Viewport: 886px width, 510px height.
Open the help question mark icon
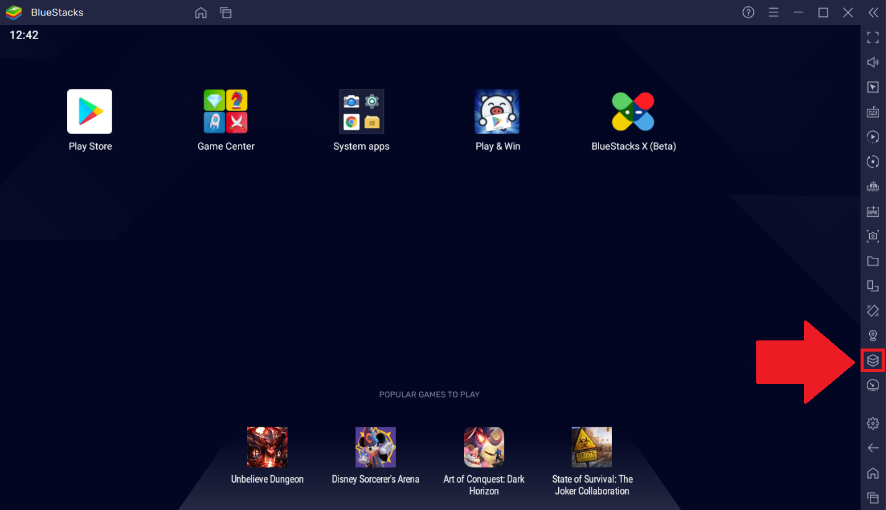748,12
